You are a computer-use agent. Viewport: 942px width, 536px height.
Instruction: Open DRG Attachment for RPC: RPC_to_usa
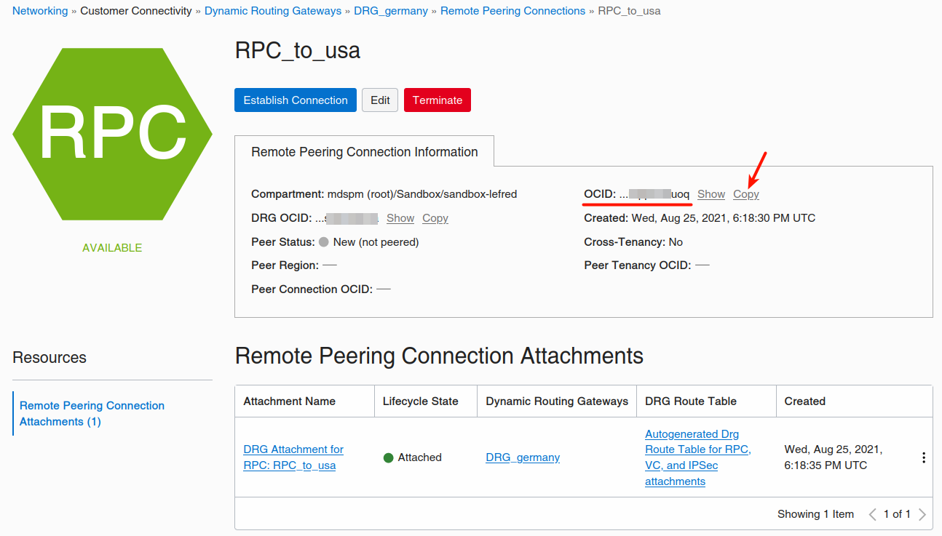(x=293, y=457)
